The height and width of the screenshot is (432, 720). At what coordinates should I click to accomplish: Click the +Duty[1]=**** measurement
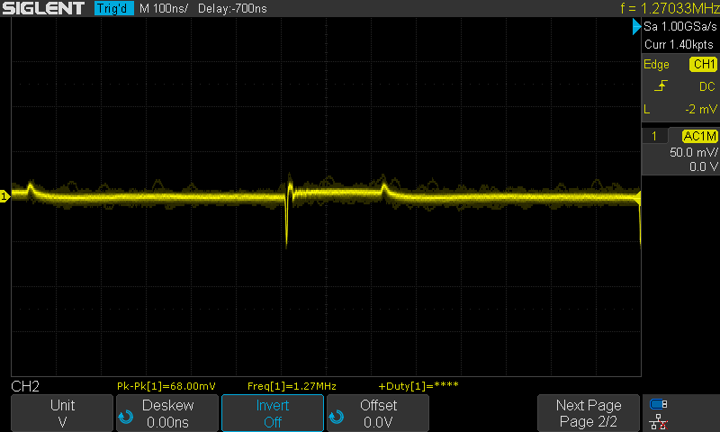point(418,386)
